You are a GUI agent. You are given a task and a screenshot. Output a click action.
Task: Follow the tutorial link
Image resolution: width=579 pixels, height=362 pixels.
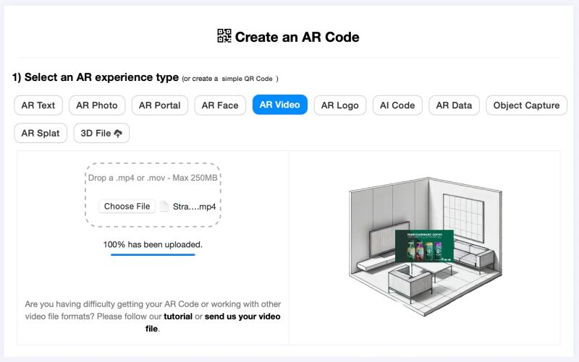(178, 316)
